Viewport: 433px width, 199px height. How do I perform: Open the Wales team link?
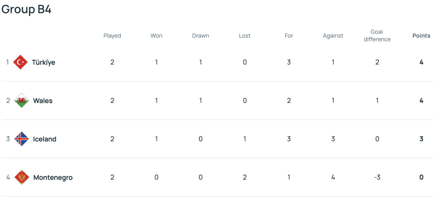[43, 101]
